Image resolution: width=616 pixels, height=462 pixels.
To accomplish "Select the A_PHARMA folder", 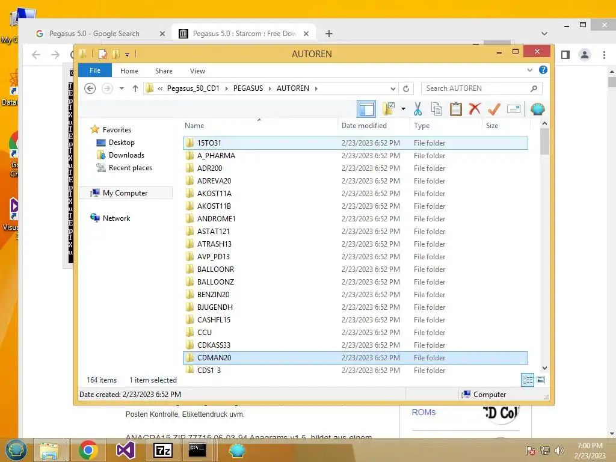I will pos(355,156).
